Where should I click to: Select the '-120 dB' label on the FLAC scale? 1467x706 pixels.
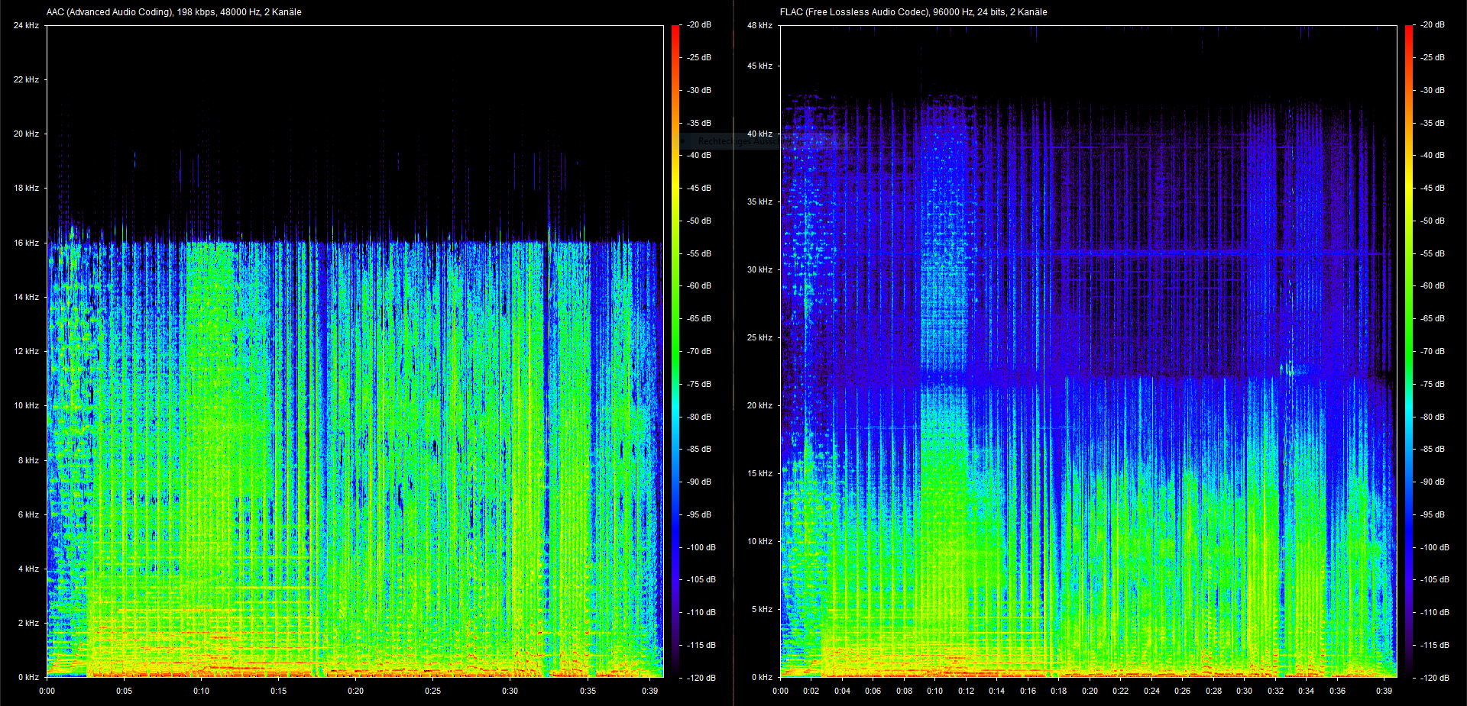(1435, 678)
